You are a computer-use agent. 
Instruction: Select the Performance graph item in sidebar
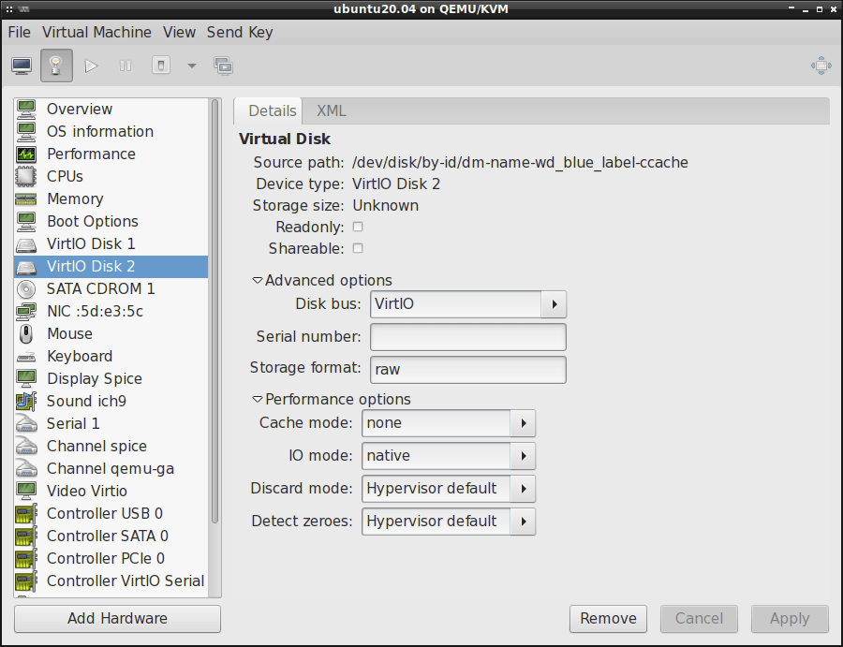pos(91,154)
